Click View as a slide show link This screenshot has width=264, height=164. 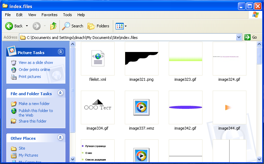[36, 63]
